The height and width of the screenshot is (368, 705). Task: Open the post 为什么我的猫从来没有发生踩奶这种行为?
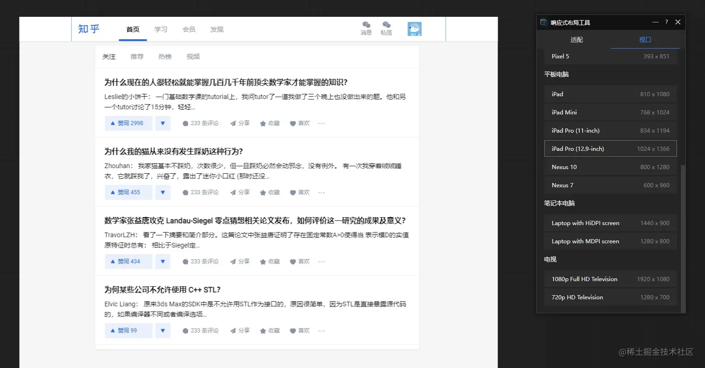(173, 151)
